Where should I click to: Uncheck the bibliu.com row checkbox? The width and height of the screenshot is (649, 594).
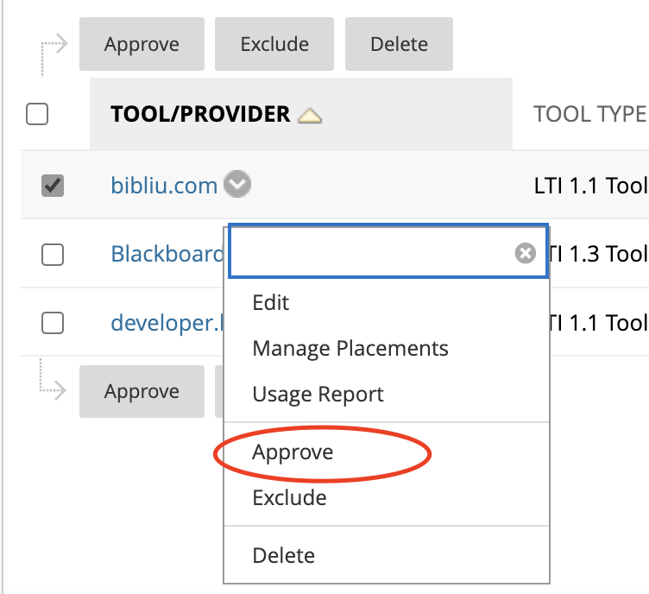click(53, 185)
